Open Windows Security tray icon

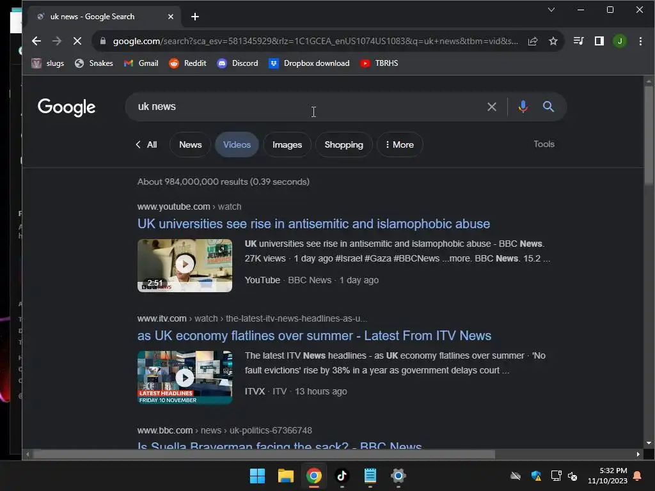[x=536, y=476]
